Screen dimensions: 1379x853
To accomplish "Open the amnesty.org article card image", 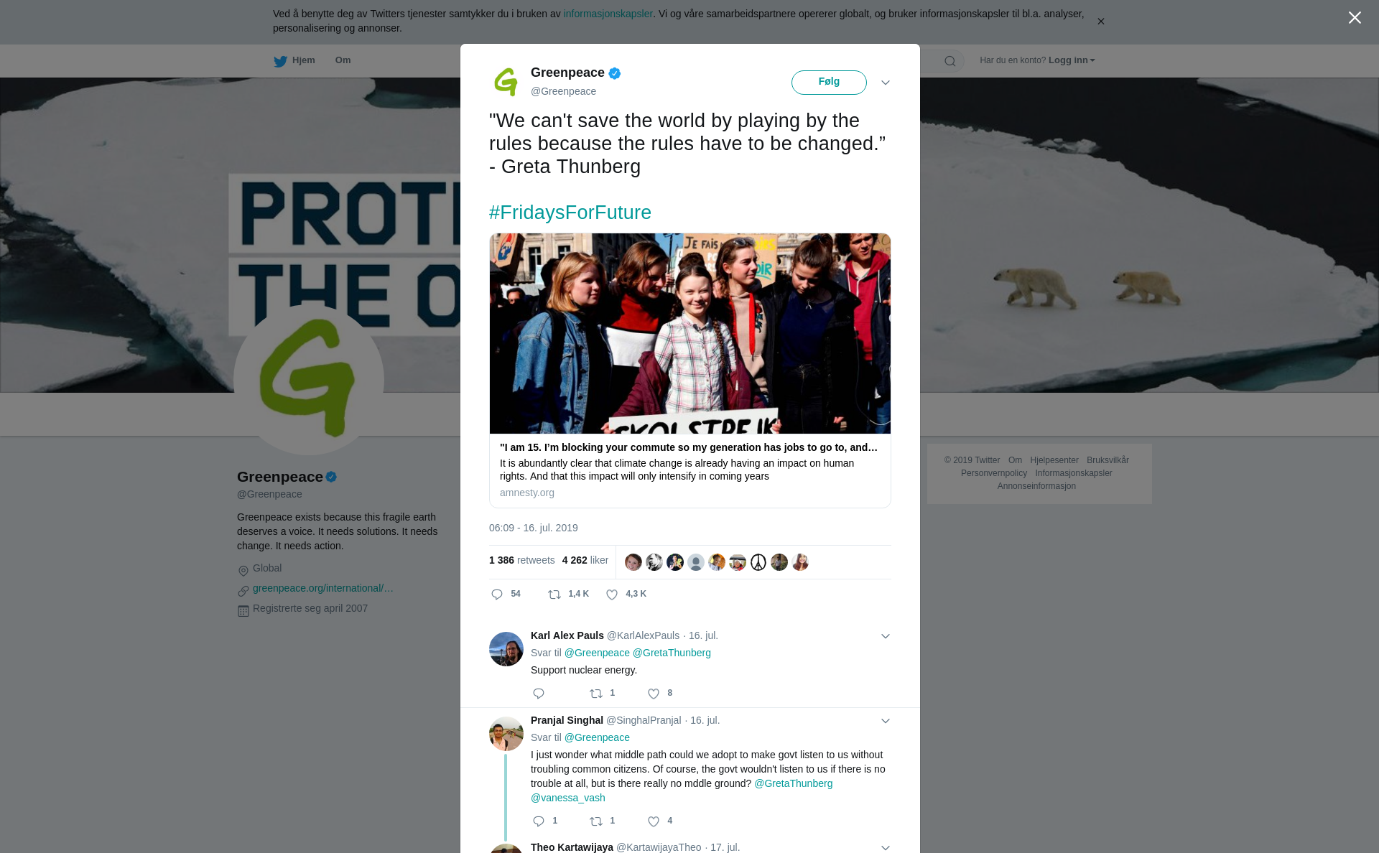I will coord(689,333).
